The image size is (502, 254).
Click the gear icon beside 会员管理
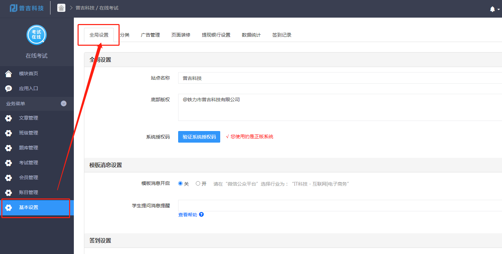click(8, 178)
